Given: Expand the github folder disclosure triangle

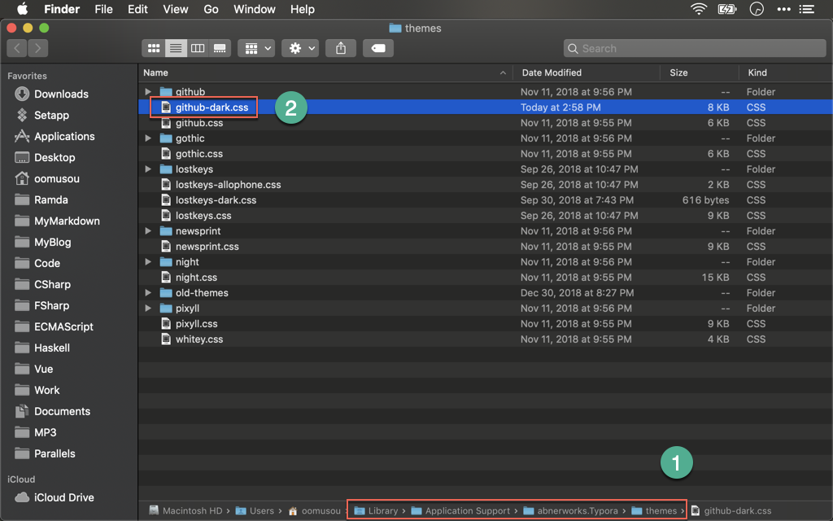Looking at the screenshot, I should [148, 92].
